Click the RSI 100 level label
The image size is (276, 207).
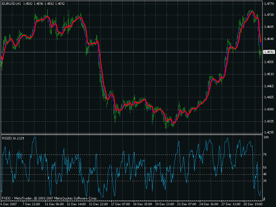266,137
